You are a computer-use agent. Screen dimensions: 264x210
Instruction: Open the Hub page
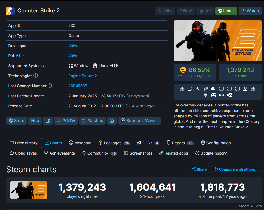35,121
